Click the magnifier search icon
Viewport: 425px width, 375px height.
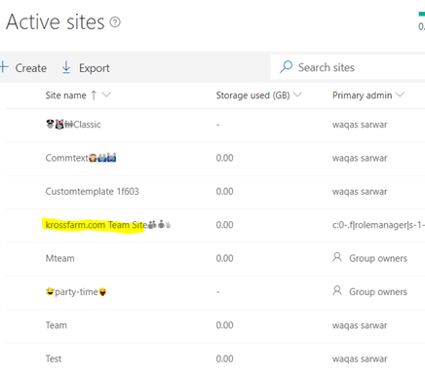(x=286, y=67)
